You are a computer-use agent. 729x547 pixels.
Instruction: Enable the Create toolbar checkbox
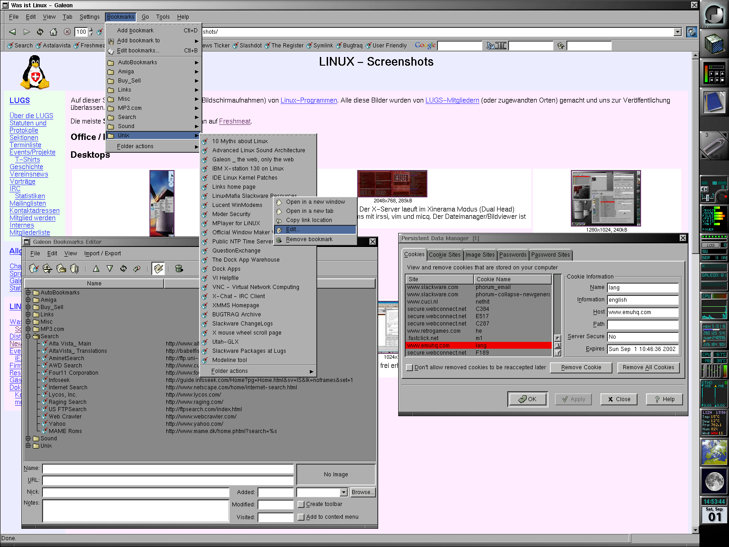pyautogui.click(x=301, y=504)
